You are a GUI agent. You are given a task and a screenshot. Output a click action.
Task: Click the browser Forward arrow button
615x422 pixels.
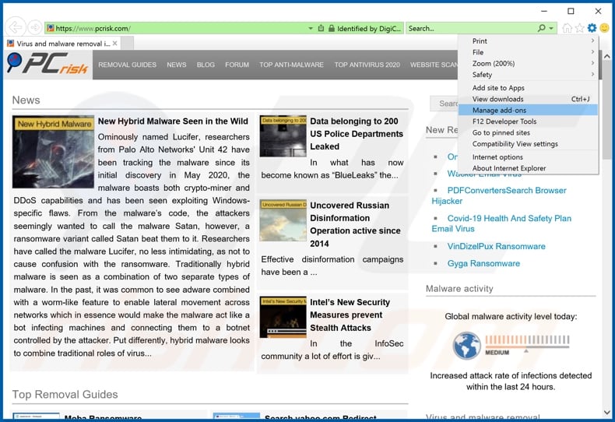click(35, 27)
